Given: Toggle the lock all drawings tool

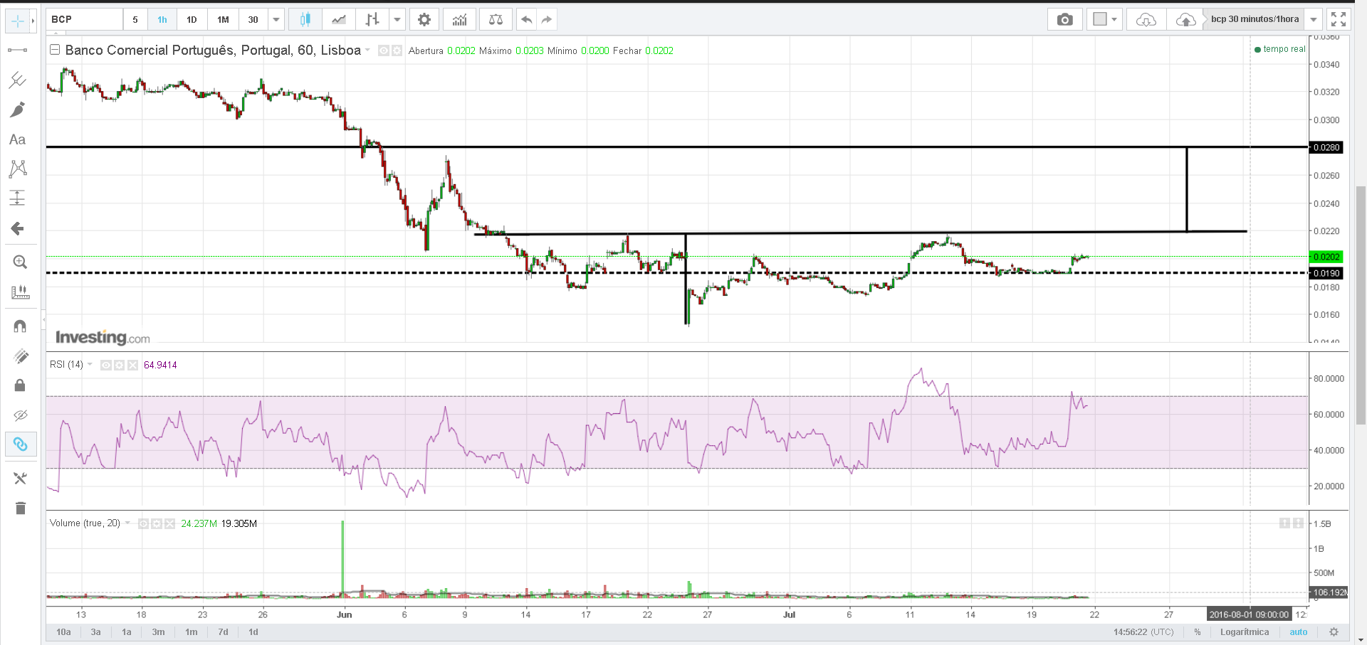Looking at the screenshot, I should [x=20, y=385].
